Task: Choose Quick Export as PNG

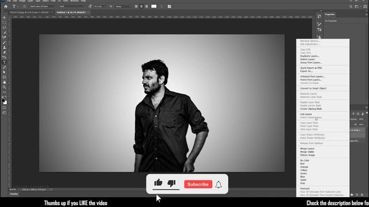Action: coord(311,68)
